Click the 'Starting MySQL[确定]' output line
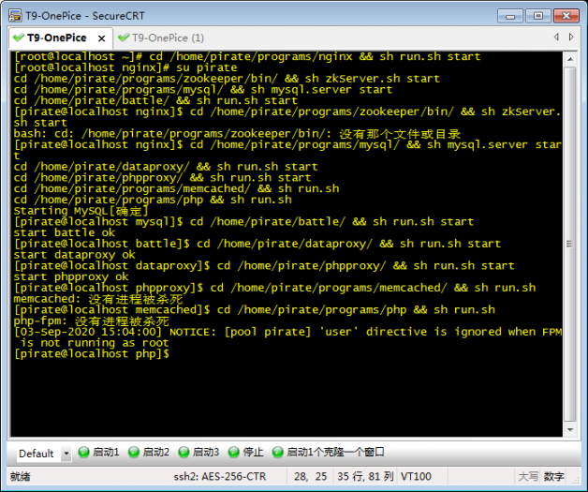 pos(81,211)
